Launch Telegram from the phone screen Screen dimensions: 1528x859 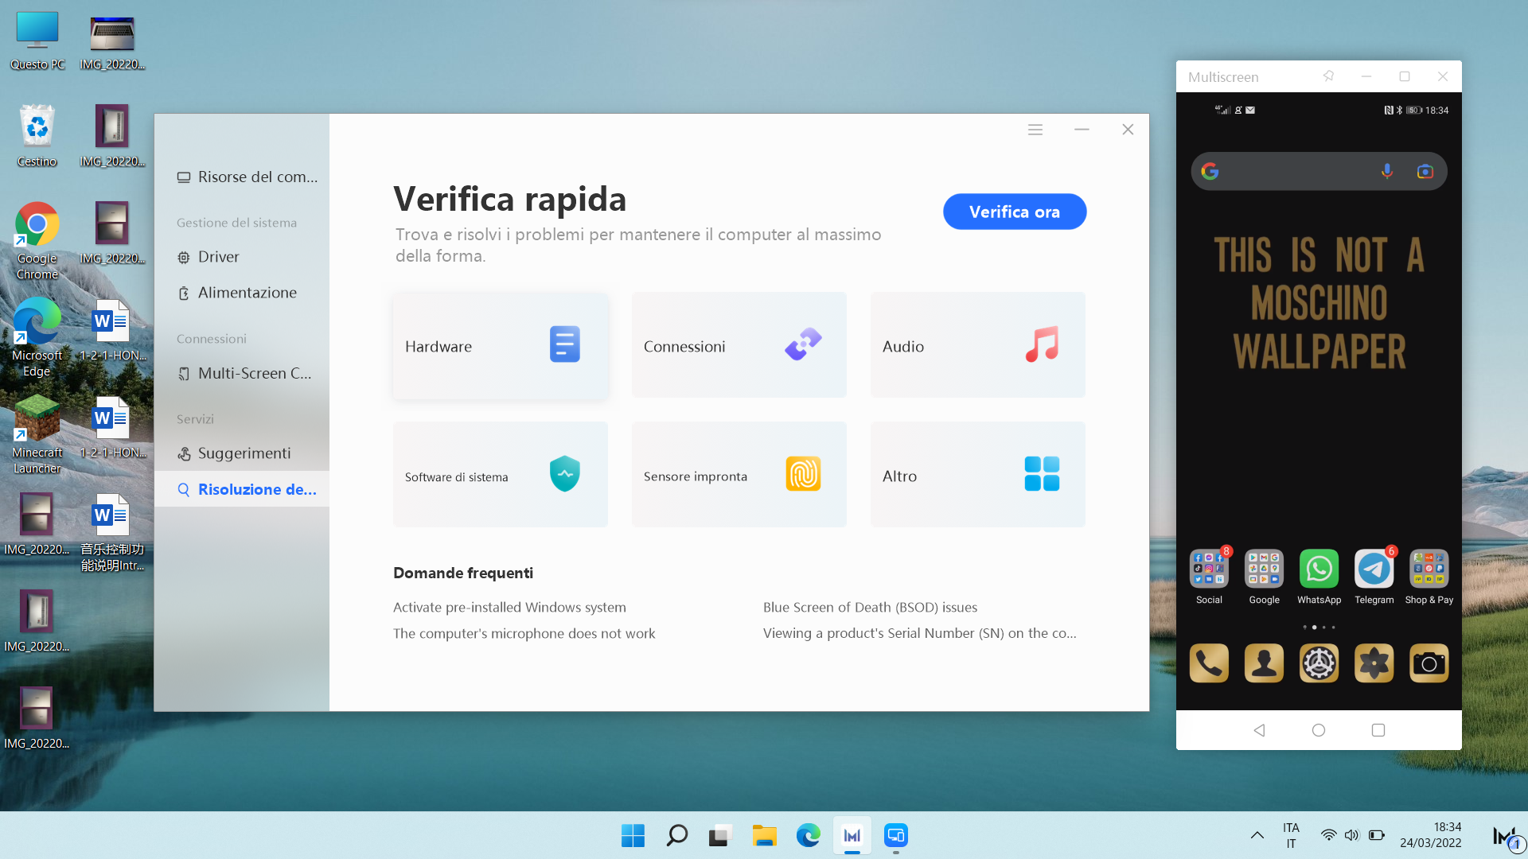(x=1374, y=568)
